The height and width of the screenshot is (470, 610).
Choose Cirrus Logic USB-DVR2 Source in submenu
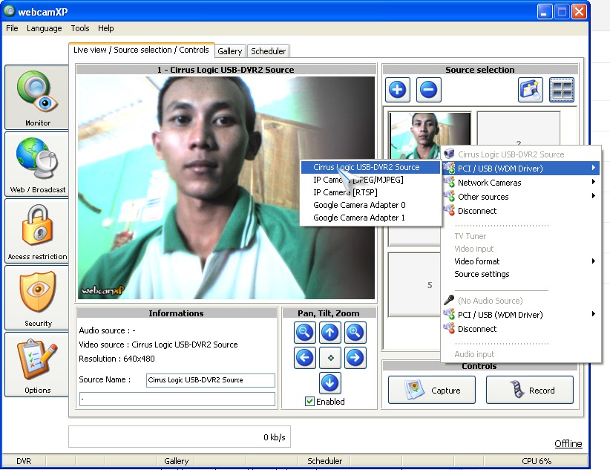tap(370, 167)
